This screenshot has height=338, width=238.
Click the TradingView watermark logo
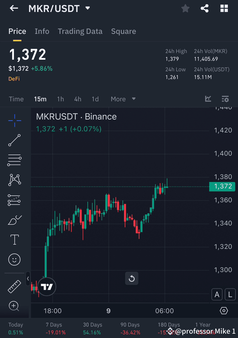click(47, 286)
